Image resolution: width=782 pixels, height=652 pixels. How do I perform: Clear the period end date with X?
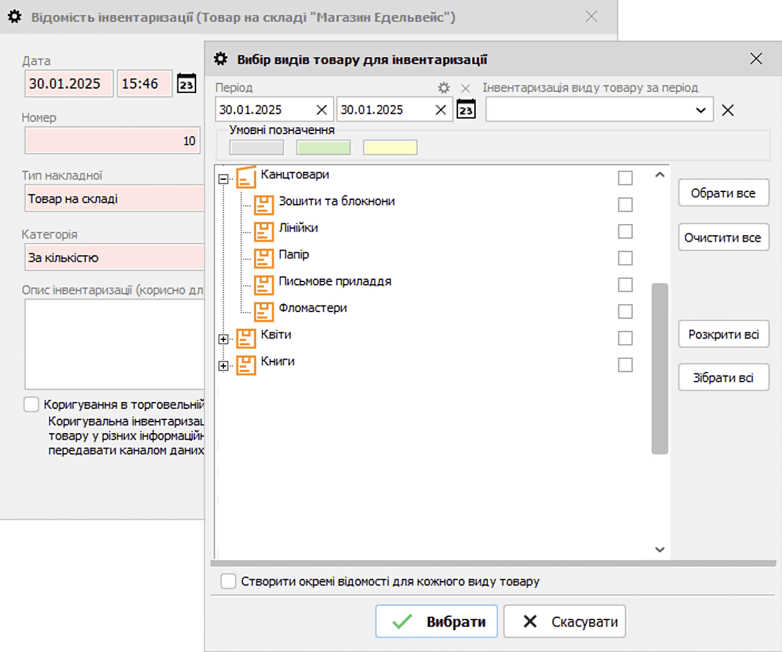pyautogui.click(x=441, y=109)
